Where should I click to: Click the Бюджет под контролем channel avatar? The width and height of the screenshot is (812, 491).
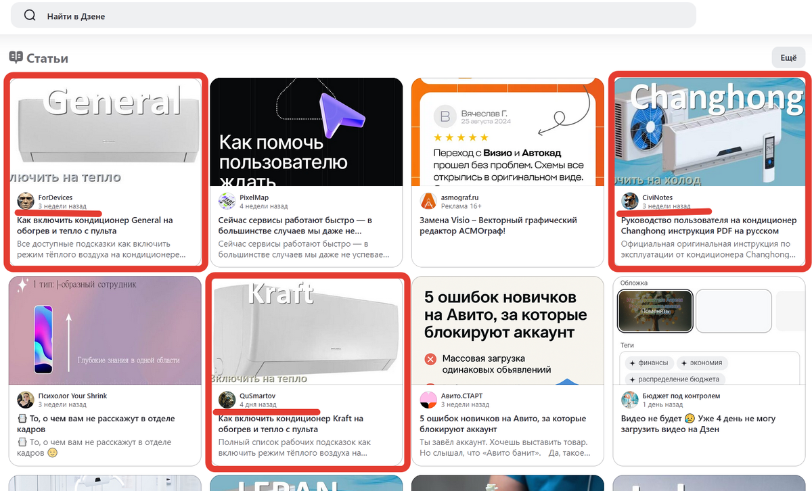pyautogui.click(x=629, y=400)
